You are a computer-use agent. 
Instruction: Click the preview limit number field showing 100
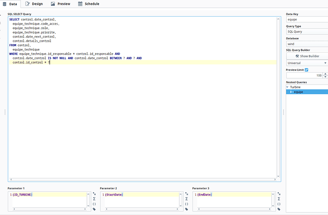(x=305, y=75)
